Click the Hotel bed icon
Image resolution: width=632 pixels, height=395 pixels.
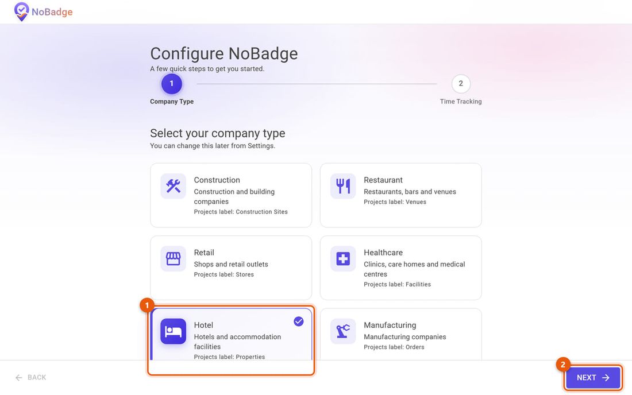coord(174,331)
